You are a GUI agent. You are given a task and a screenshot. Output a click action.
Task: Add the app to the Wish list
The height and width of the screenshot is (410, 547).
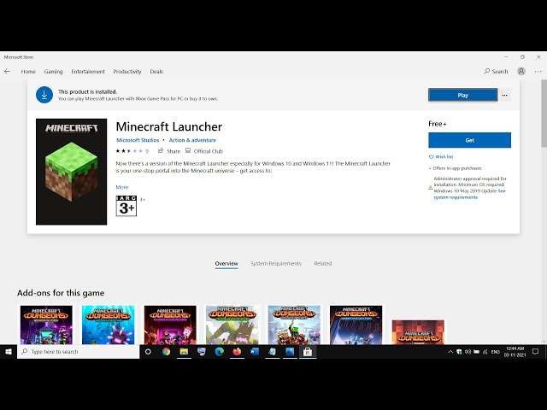click(x=441, y=157)
